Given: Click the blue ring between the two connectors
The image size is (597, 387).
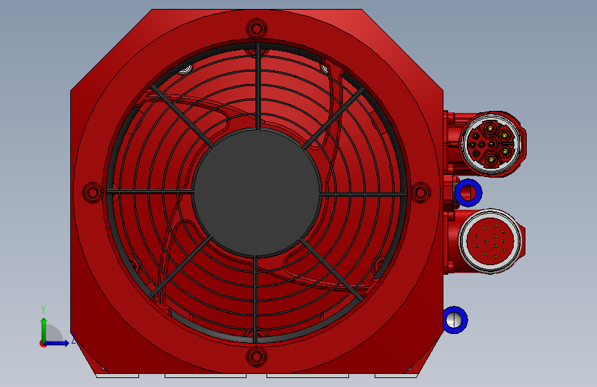Looking at the screenshot, I should point(468,193).
